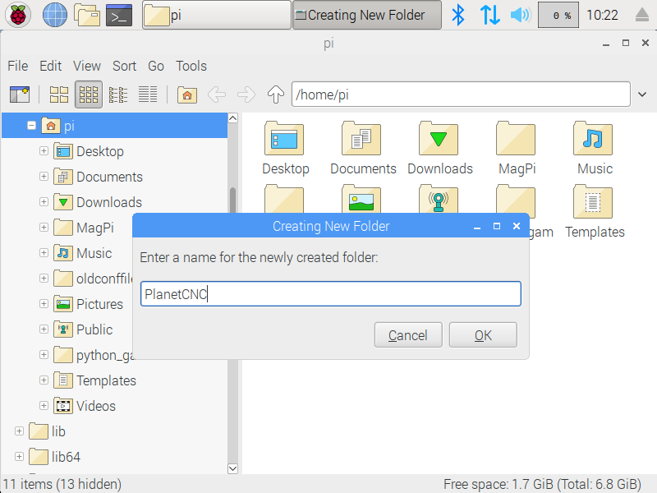
Task: Switch to compact view mode
Action: click(x=118, y=94)
